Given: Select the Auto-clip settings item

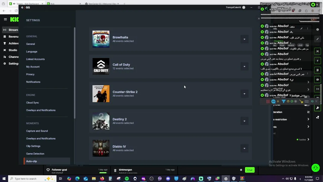Looking at the screenshot, I should 47,161.
